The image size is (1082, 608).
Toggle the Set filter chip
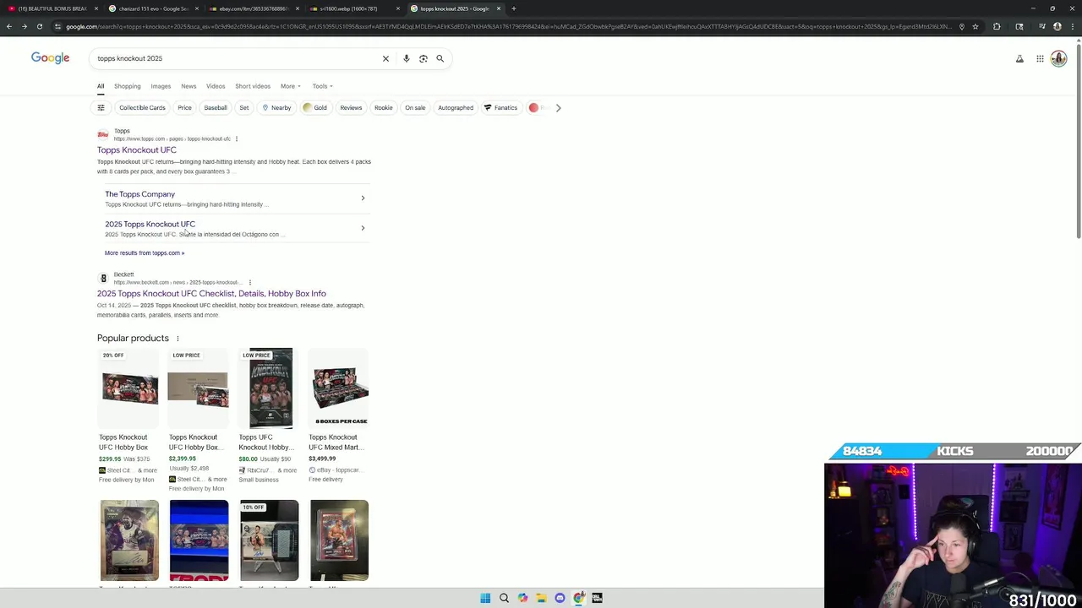[x=244, y=107]
